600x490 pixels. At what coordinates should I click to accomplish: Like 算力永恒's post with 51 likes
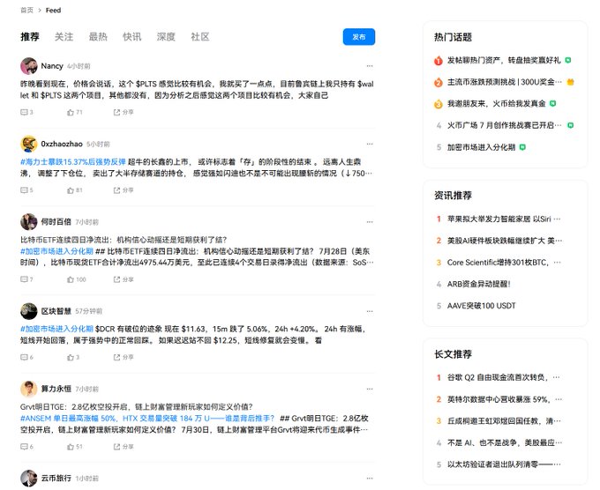pos(75,447)
